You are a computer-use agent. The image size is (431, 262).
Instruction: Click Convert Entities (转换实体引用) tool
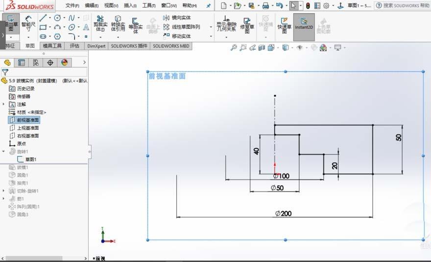(118, 23)
